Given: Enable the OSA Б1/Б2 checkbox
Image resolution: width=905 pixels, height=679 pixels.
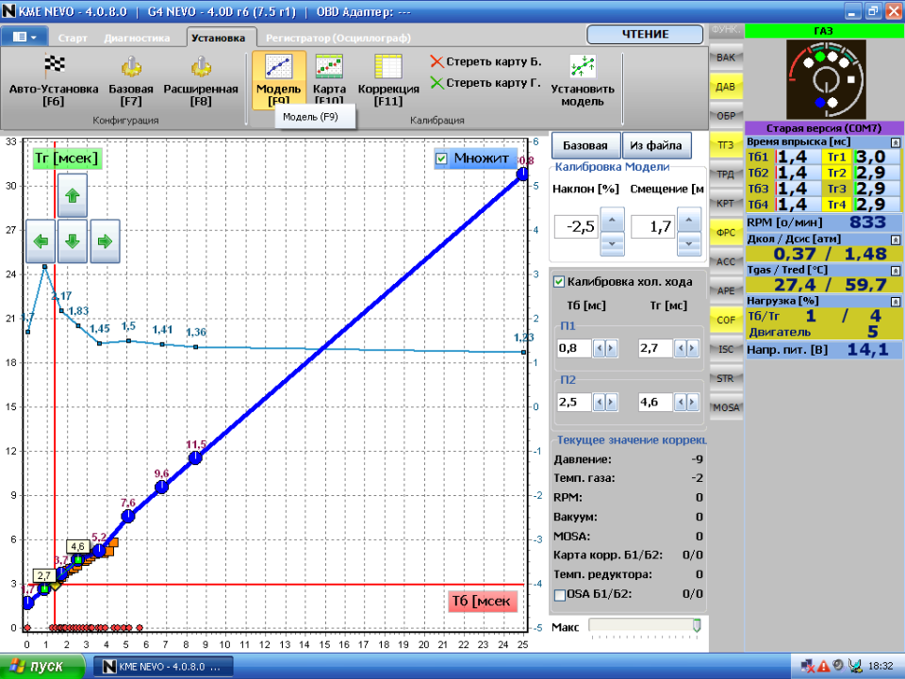Looking at the screenshot, I should tap(560, 594).
